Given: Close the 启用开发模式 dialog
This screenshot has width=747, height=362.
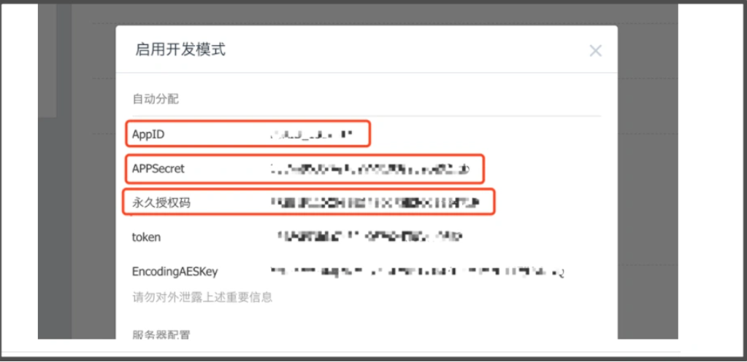Looking at the screenshot, I should [596, 51].
